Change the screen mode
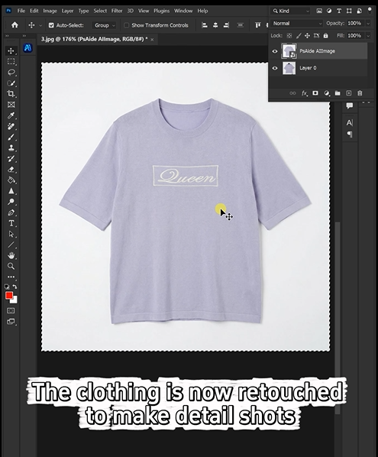378x457 pixels. (x=11, y=322)
